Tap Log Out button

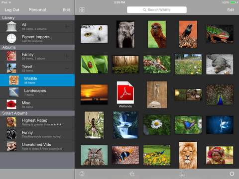12,10
